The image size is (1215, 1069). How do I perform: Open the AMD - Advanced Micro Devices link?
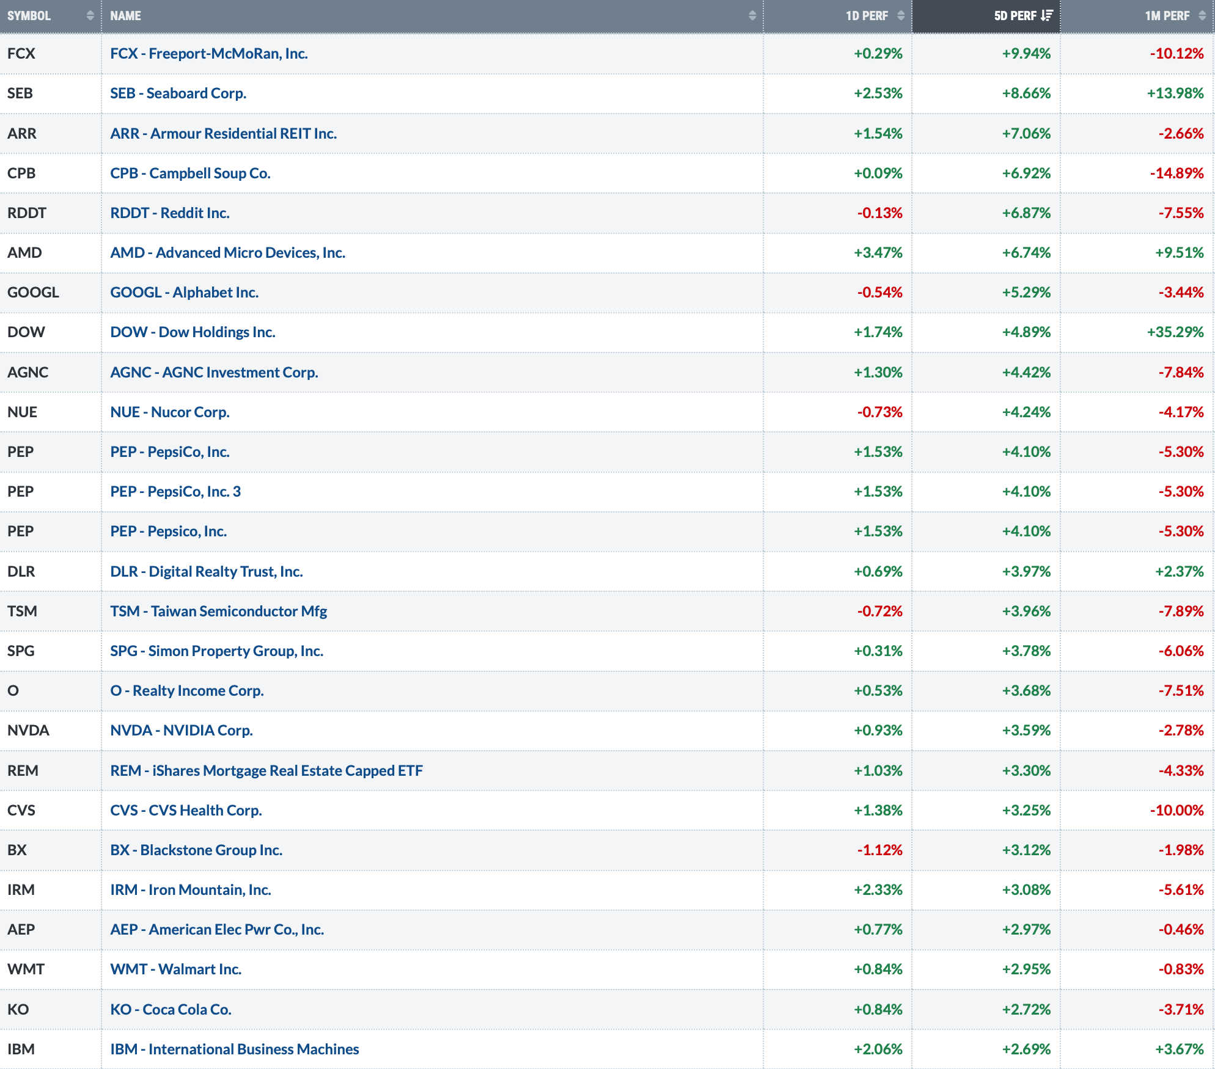(227, 253)
